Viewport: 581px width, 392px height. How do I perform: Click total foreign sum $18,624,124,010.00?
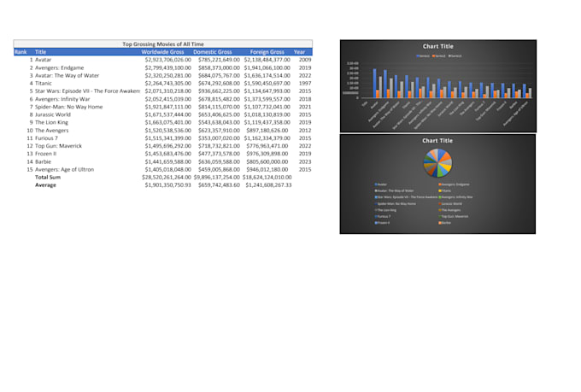pos(267,178)
